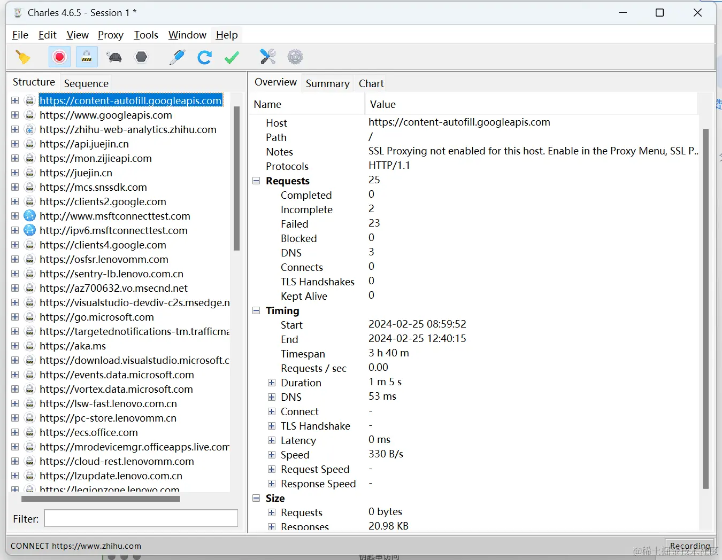
Task: Expand the Duration timing row
Action: (272, 383)
